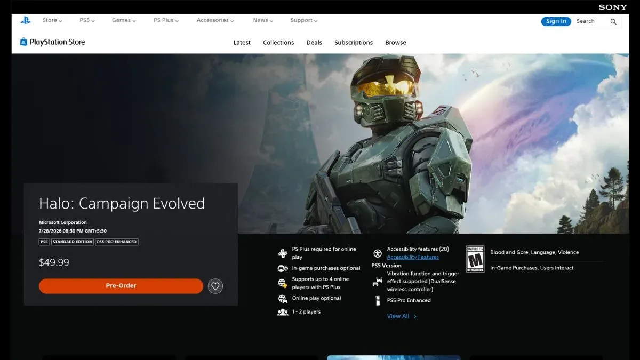This screenshot has height=360, width=640.
Task: Expand the PS Plus dropdown menu
Action: click(x=166, y=20)
